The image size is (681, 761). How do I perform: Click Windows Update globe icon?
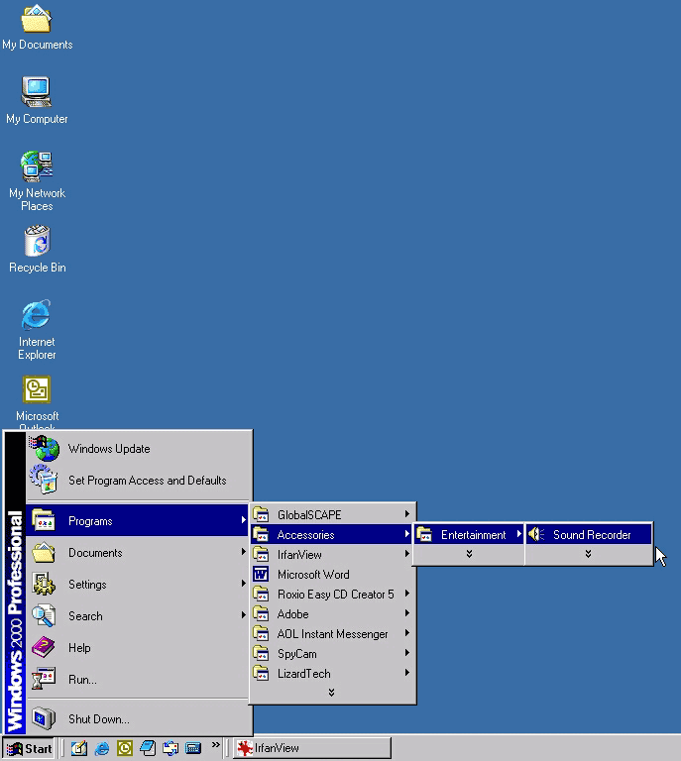coord(45,449)
